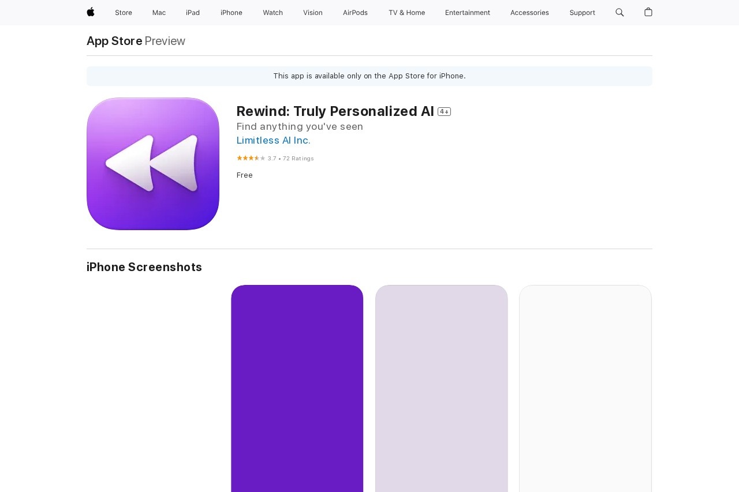Click the Preview label next to App Store
Screen dimensions: 739x492
tap(165, 41)
